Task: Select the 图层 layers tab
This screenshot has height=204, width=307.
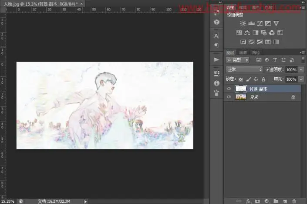Action: tap(230, 53)
